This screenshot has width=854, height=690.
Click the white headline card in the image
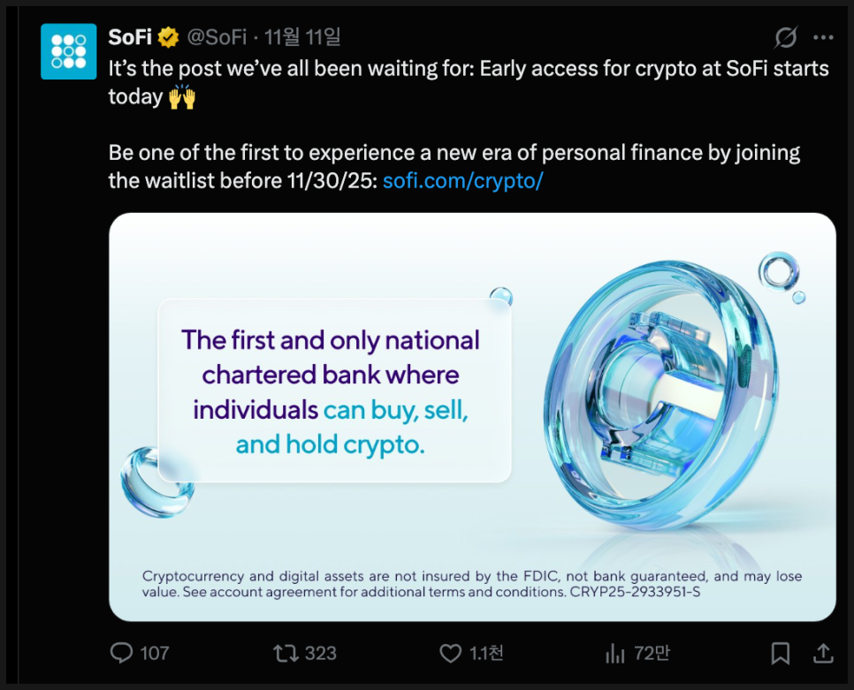pyautogui.click(x=334, y=391)
